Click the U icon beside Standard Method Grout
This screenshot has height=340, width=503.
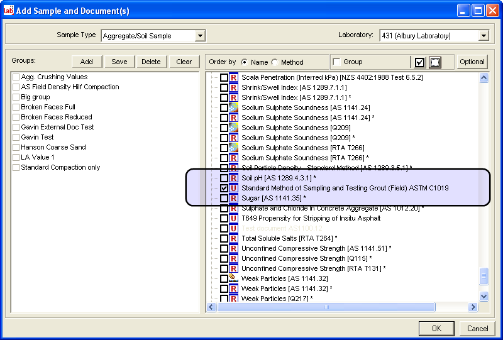(233, 188)
